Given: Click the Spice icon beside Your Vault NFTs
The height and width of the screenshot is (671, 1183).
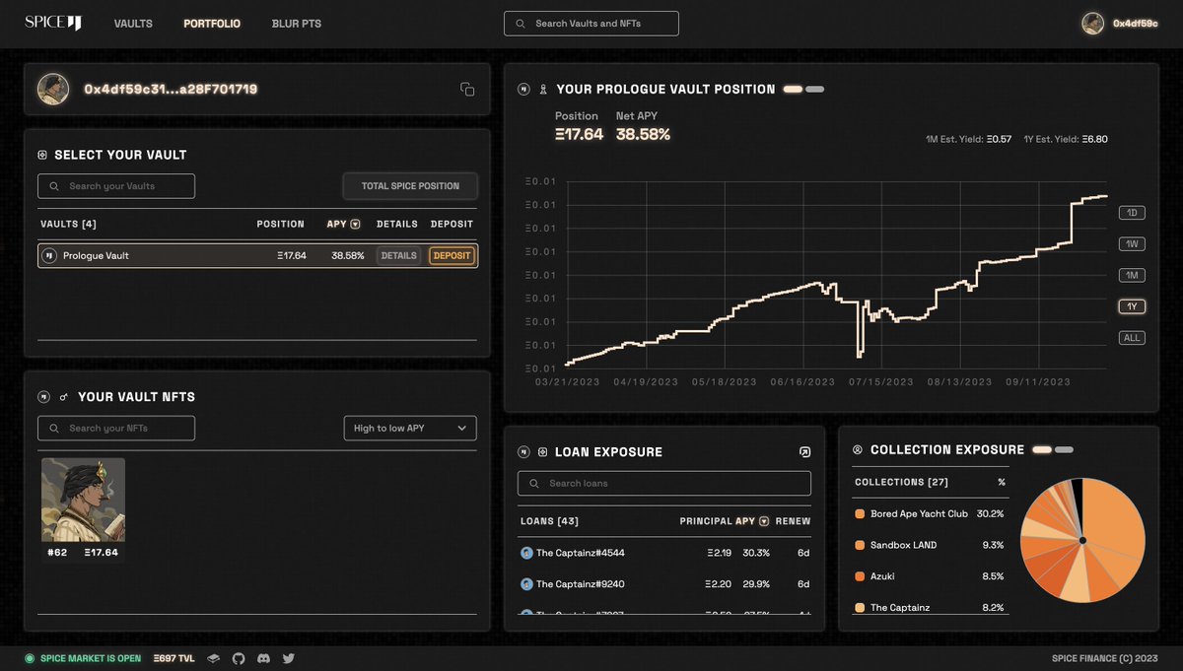Looking at the screenshot, I should click(43, 397).
